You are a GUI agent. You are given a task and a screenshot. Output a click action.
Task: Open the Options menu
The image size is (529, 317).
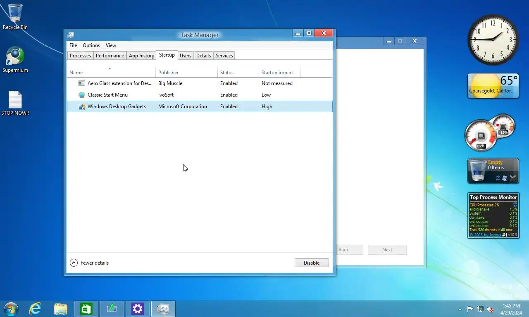click(91, 45)
